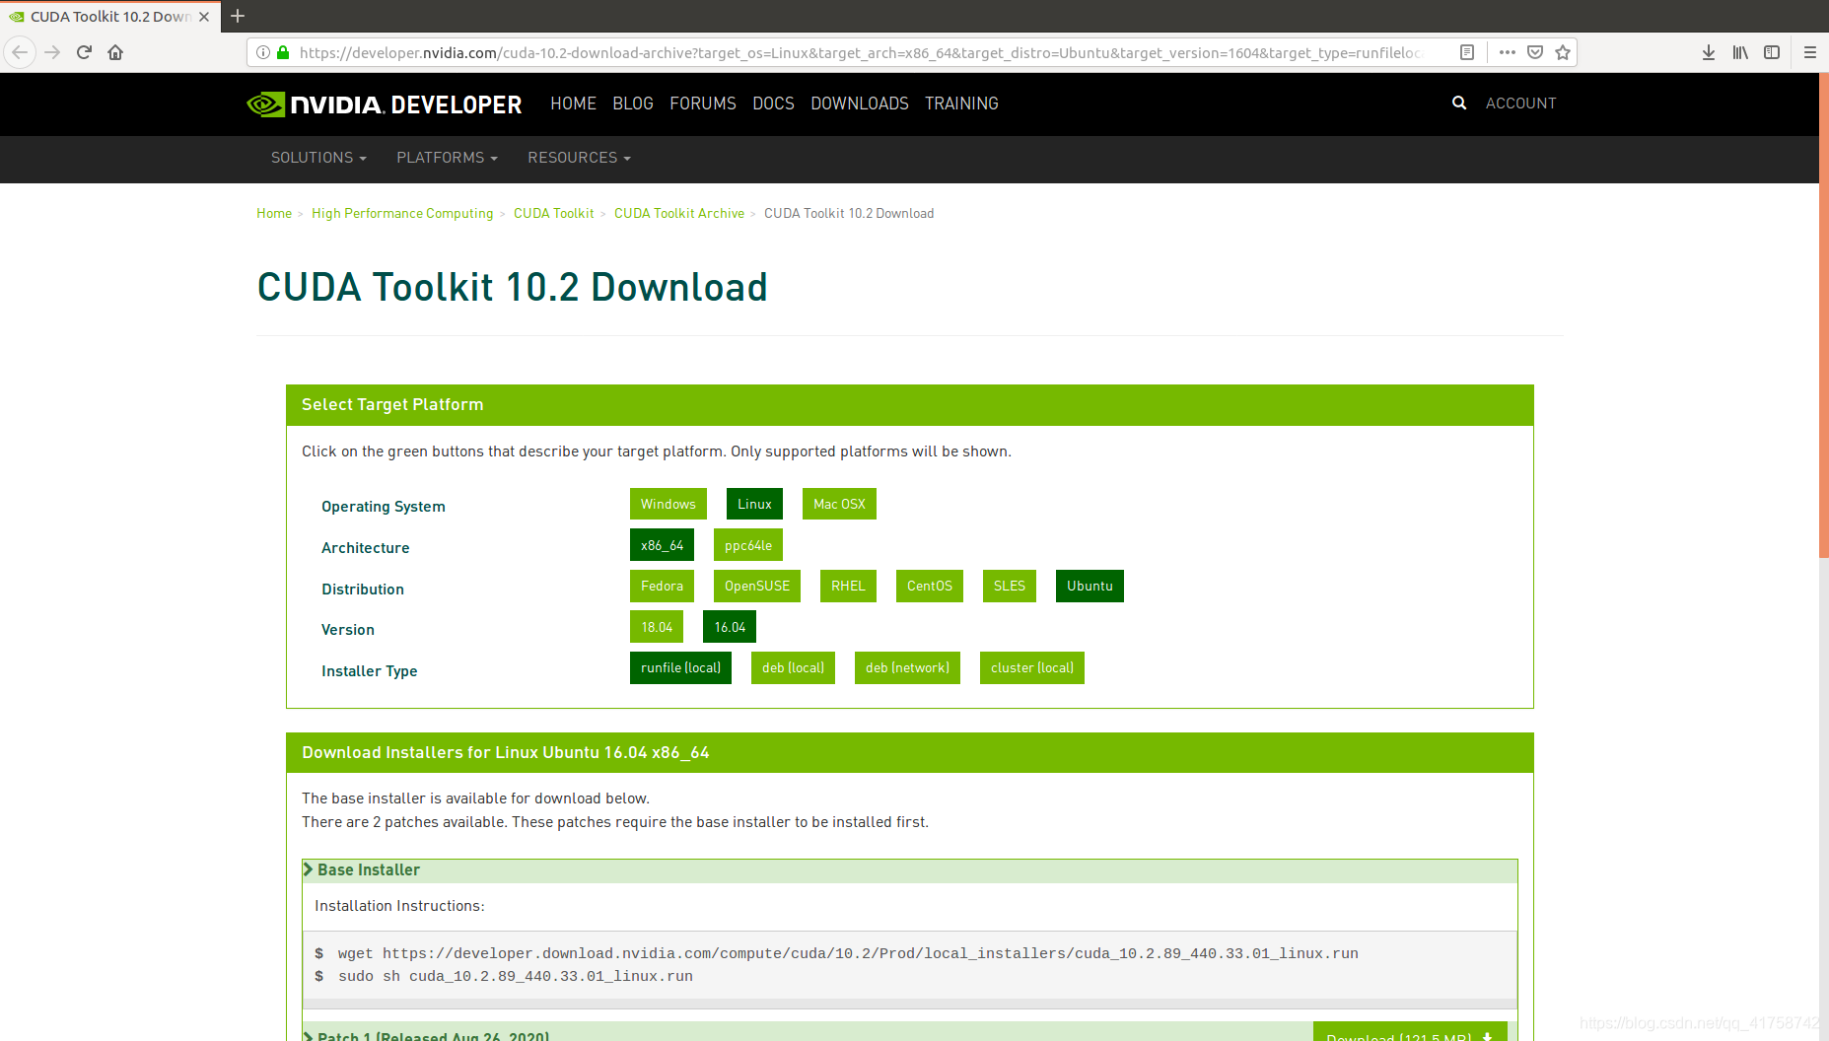1829x1041 pixels.
Task: Open the CUDA Toolkit Archive breadcrumb
Action: 679,213
